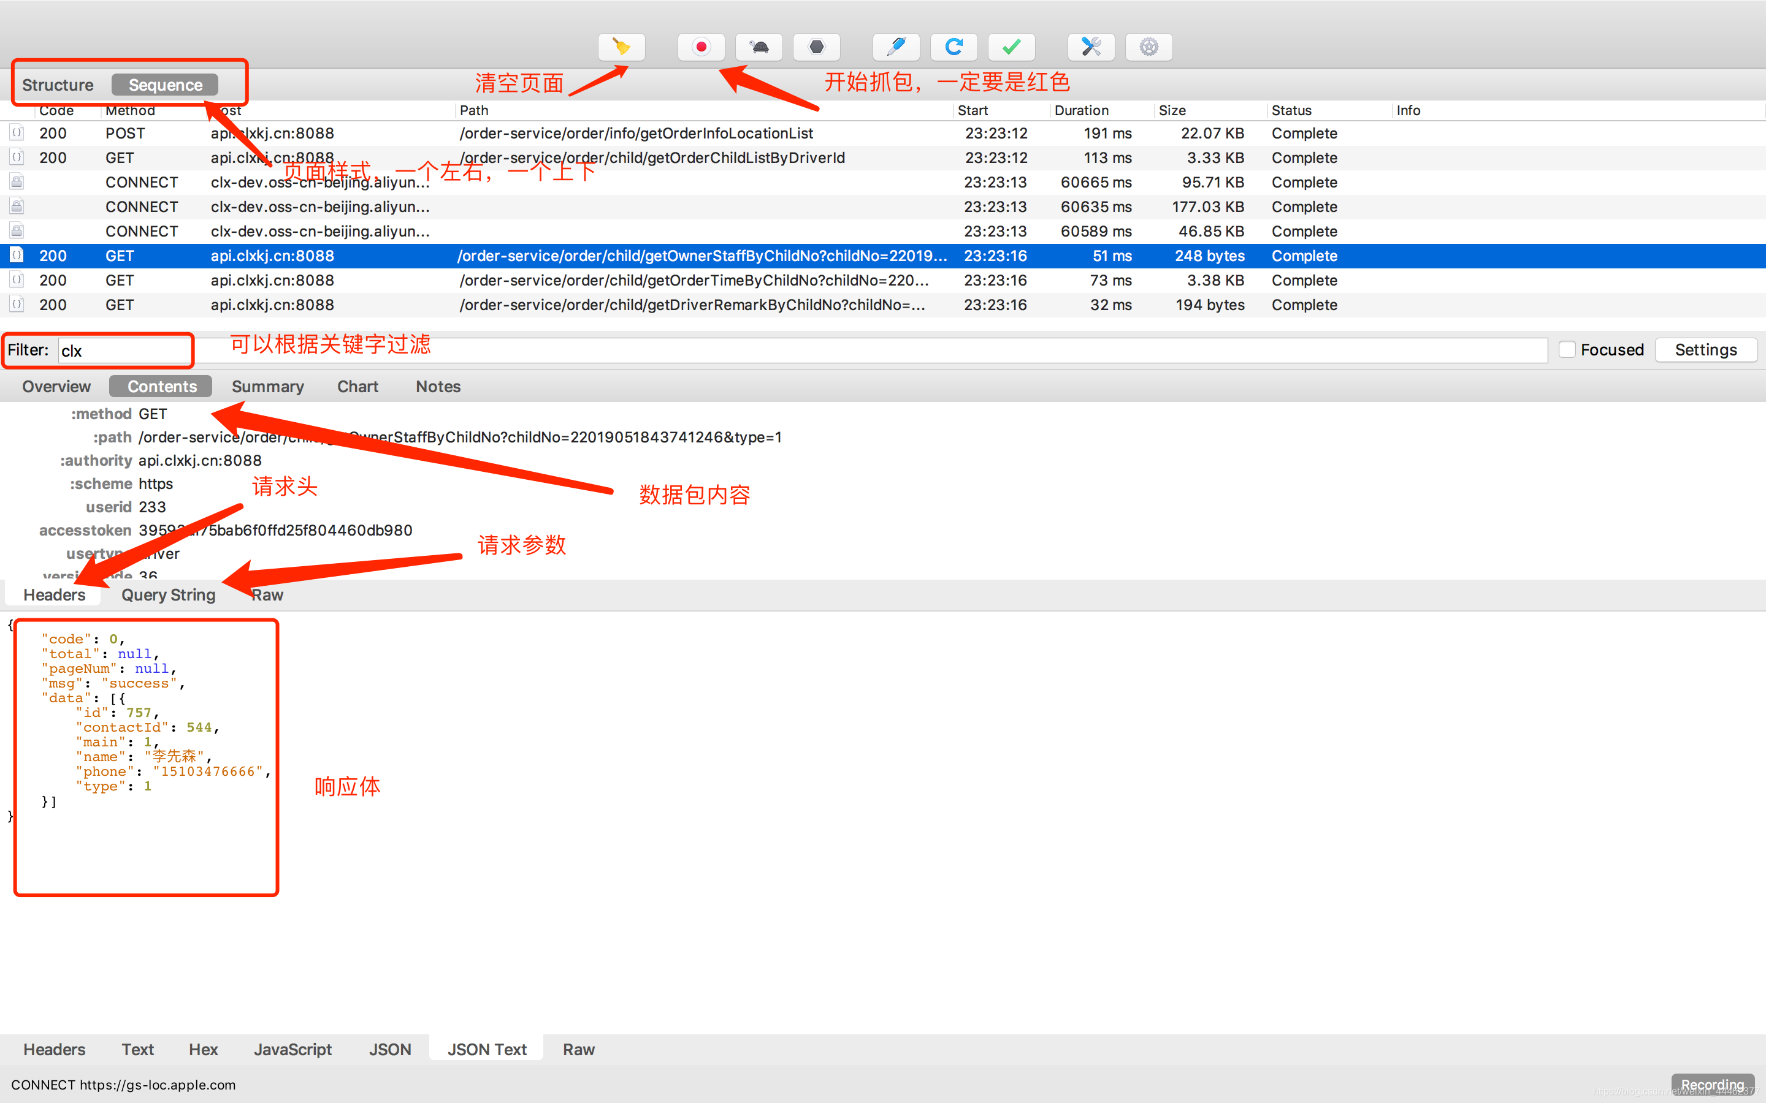Switch to Structure view
The height and width of the screenshot is (1103, 1766).
[58, 85]
